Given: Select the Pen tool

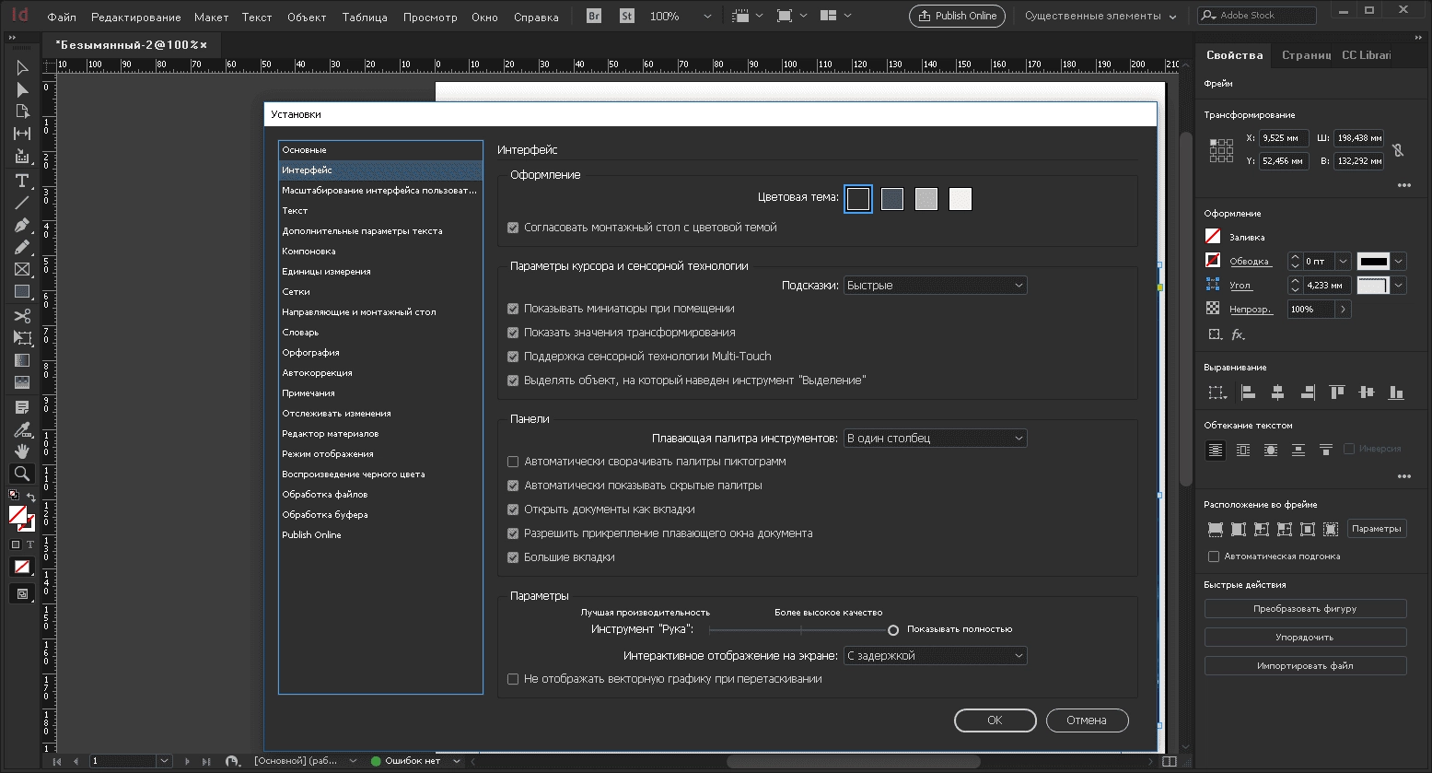Looking at the screenshot, I should (x=22, y=225).
